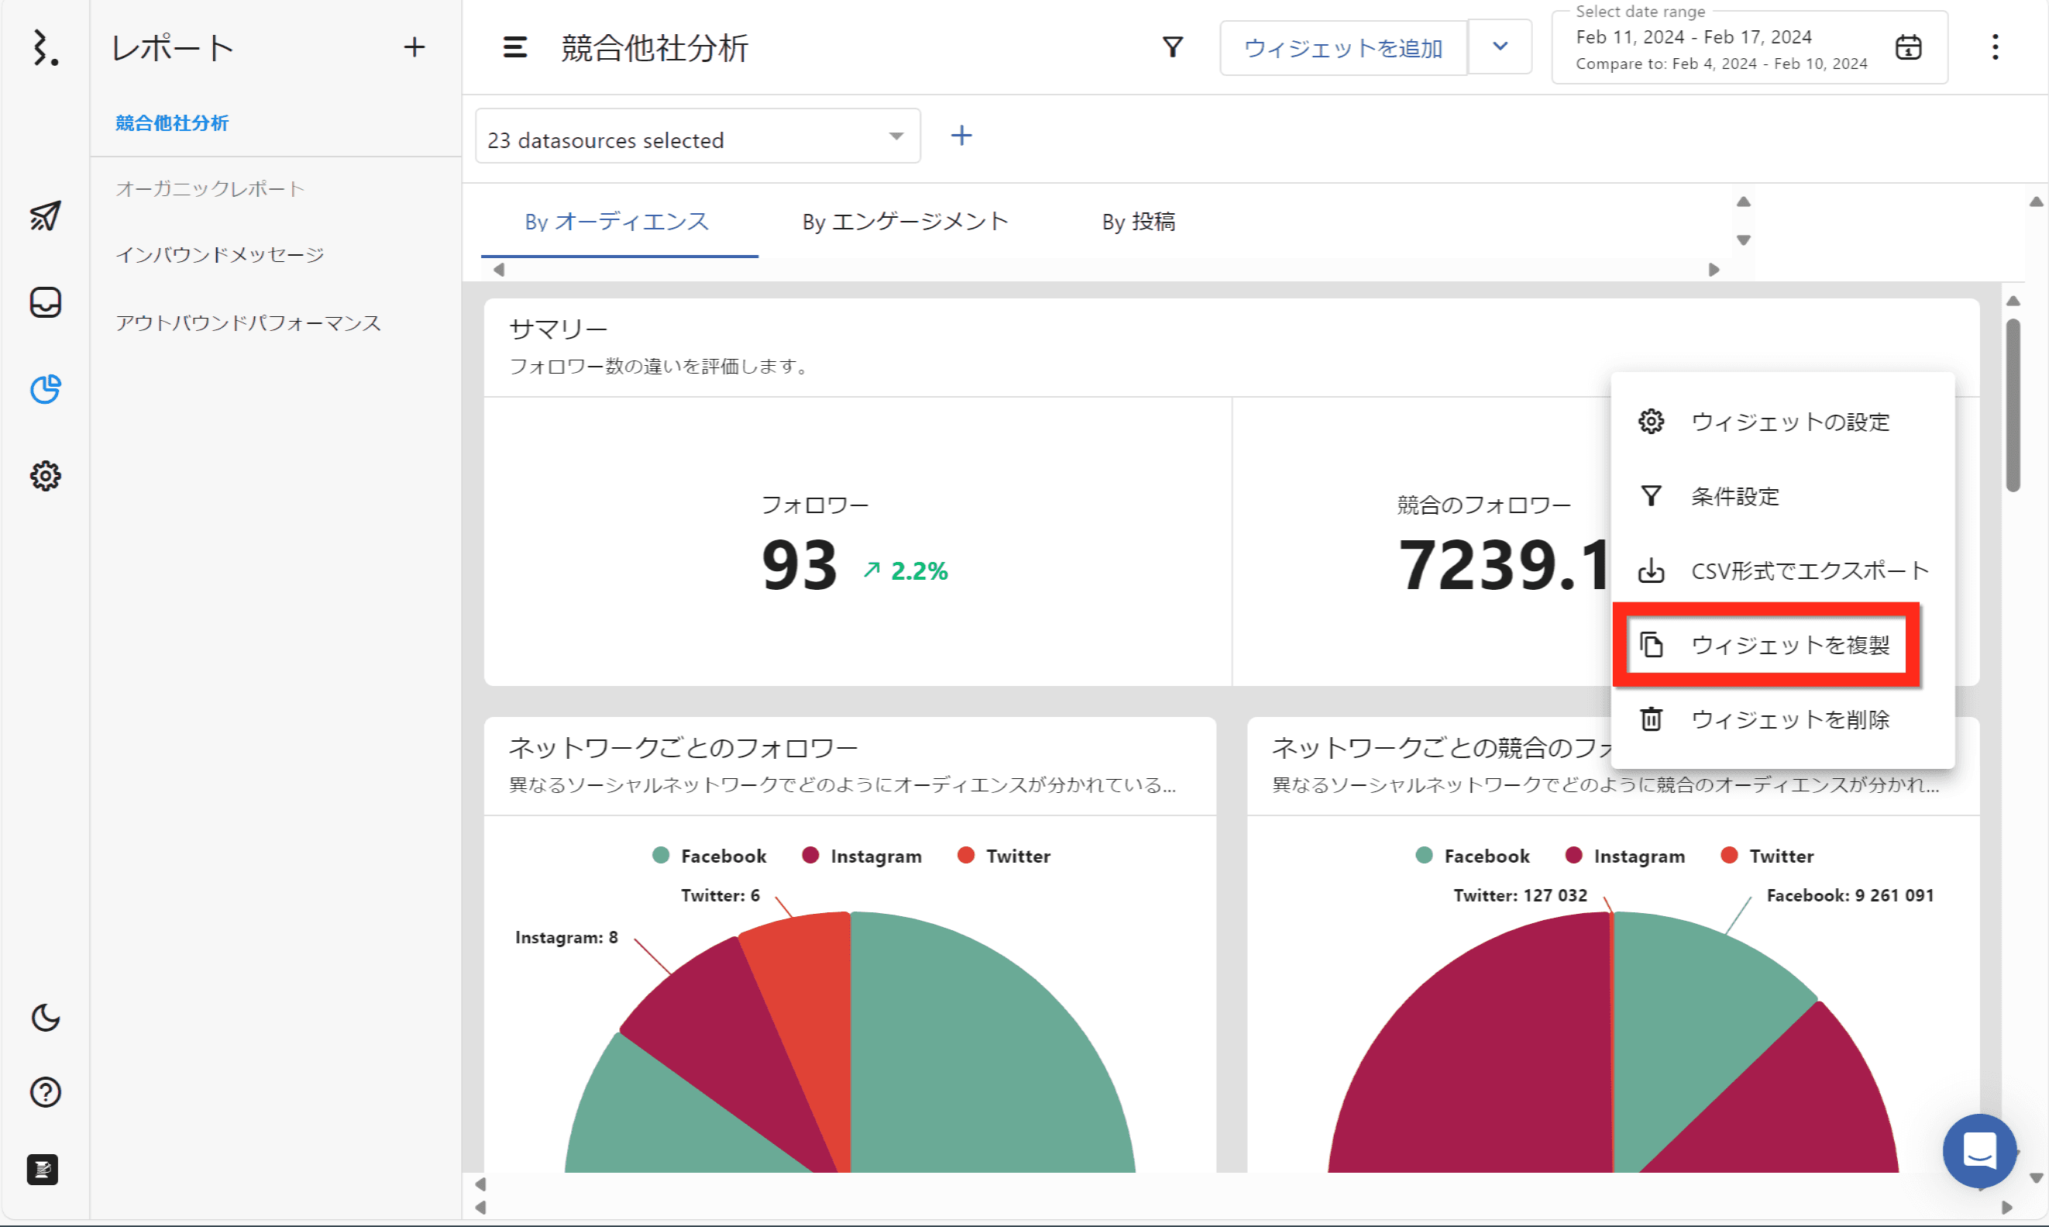Select 条件設定 menu entry
Image resolution: width=2049 pixels, height=1227 pixels.
tap(1783, 496)
